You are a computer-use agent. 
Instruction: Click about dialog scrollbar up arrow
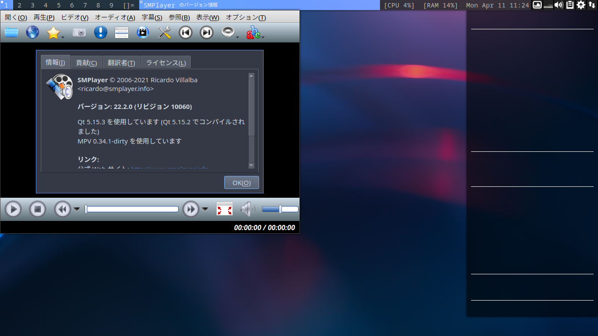click(x=251, y=76)
